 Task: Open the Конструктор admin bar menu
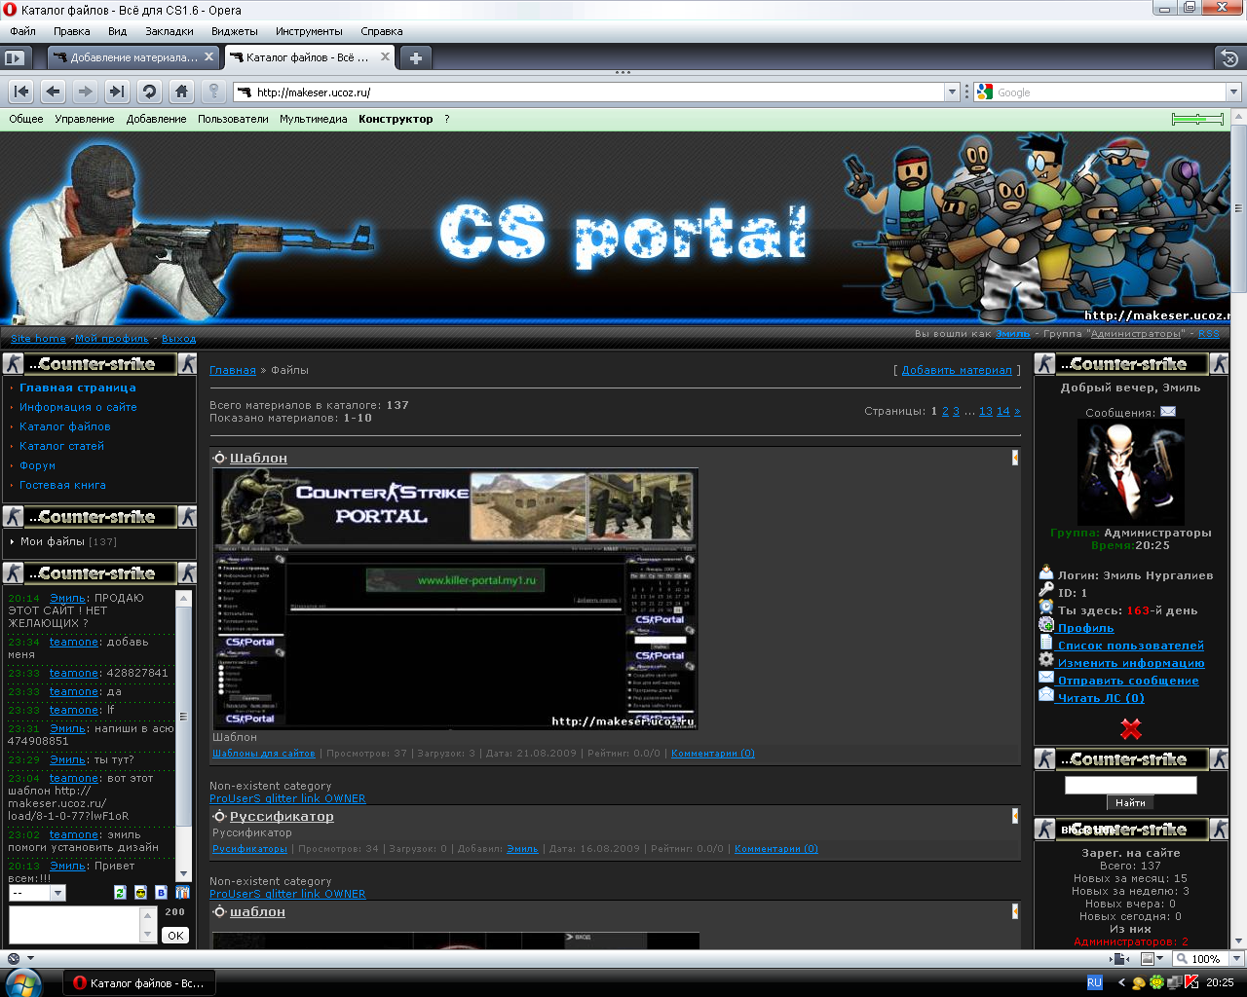click(x=396, y=119)
